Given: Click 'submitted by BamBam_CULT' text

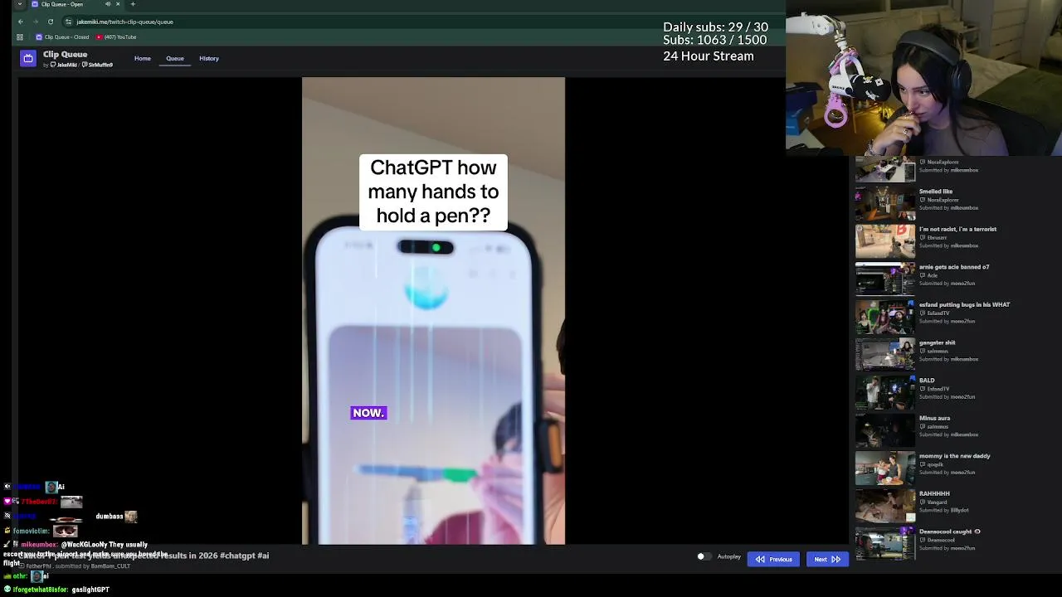Looking at the screenshot, I should 93,566.
